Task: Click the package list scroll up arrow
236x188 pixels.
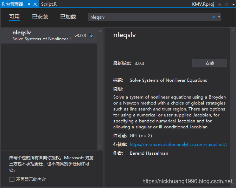Action: [100, 31]
